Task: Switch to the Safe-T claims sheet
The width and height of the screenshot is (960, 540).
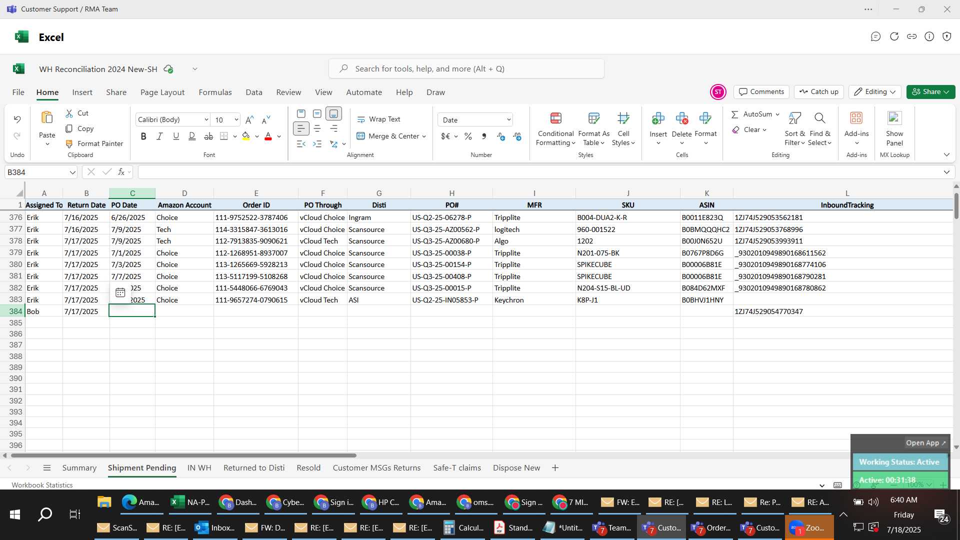Action: [x=457, y=468]
